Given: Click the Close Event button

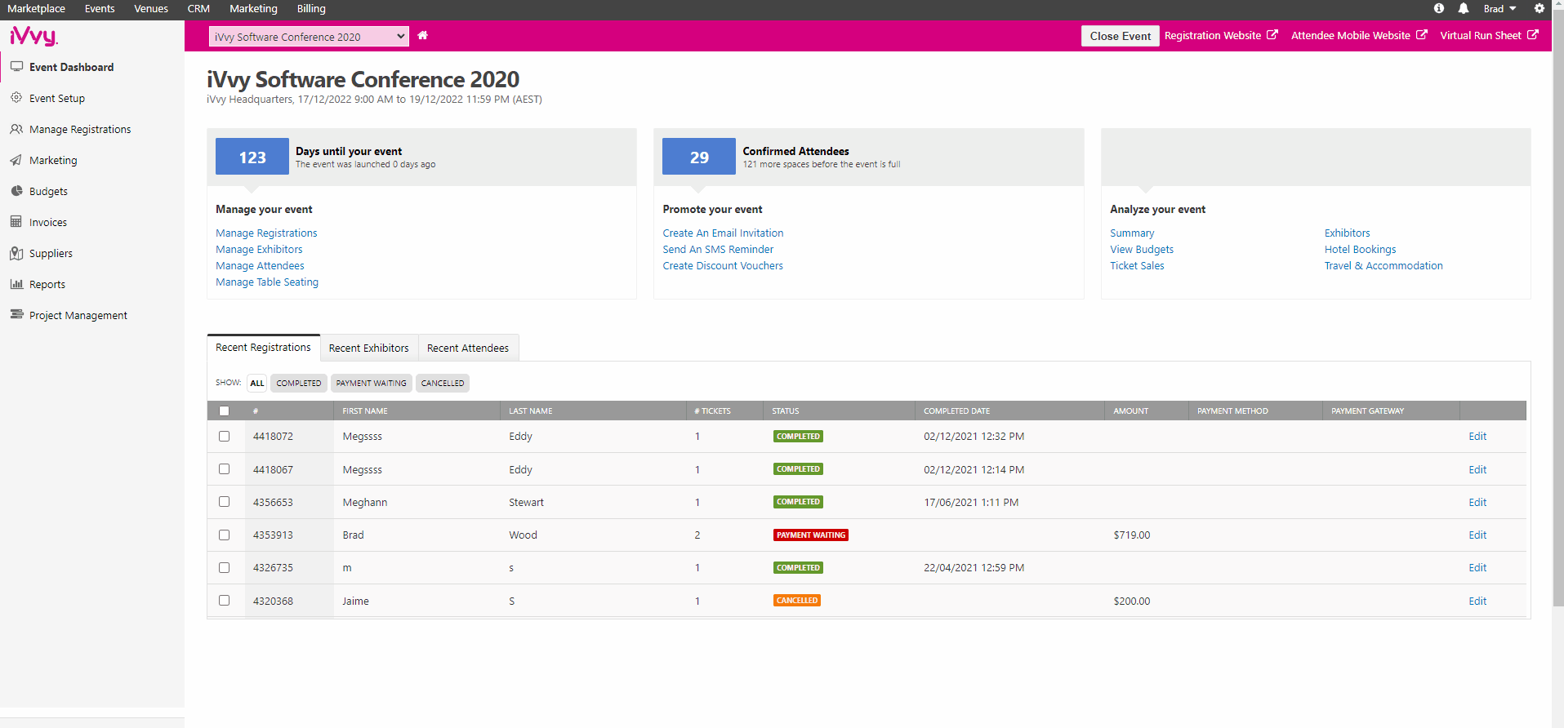Looking at the screenshot, I should point(1120,36).
